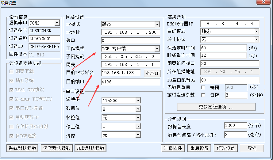Toggle the 定时发送参数 每隔 checkbox
Viewport: 273px width, 160px height.
point(203,95)
